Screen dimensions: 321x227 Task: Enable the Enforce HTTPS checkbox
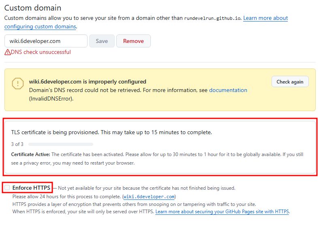tap(7, 188)
